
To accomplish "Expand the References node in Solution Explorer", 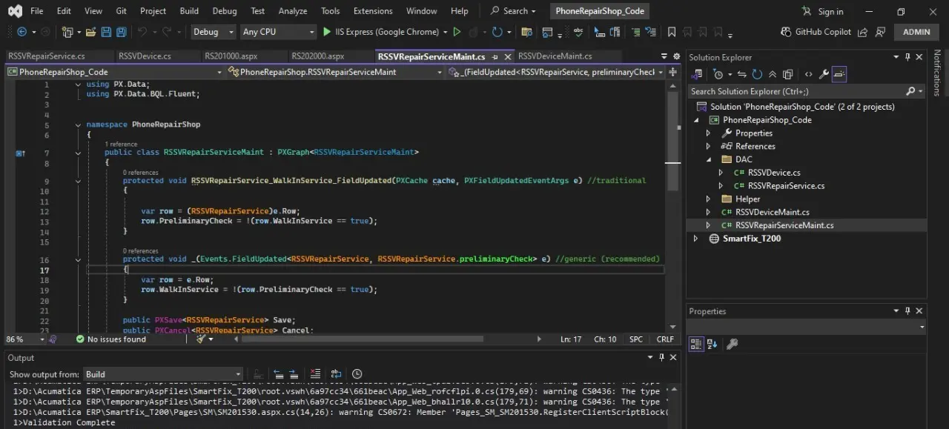I will tap(708, 147).
